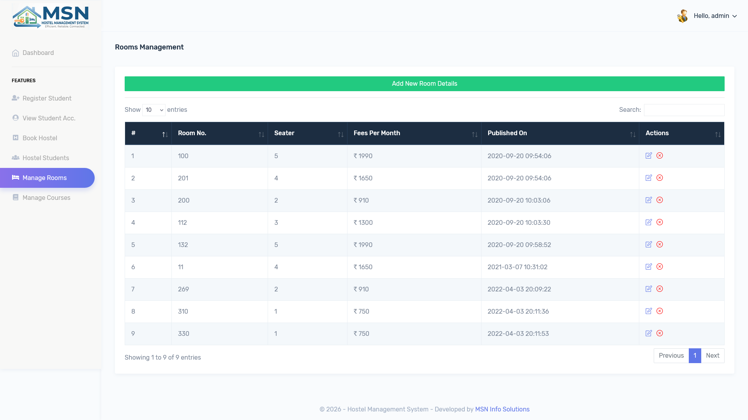The height and width of the screenshot is (420, 748).
Task: Open the entries-per-page dropdown
Action: pyautogui.click(x=154, y=110)
